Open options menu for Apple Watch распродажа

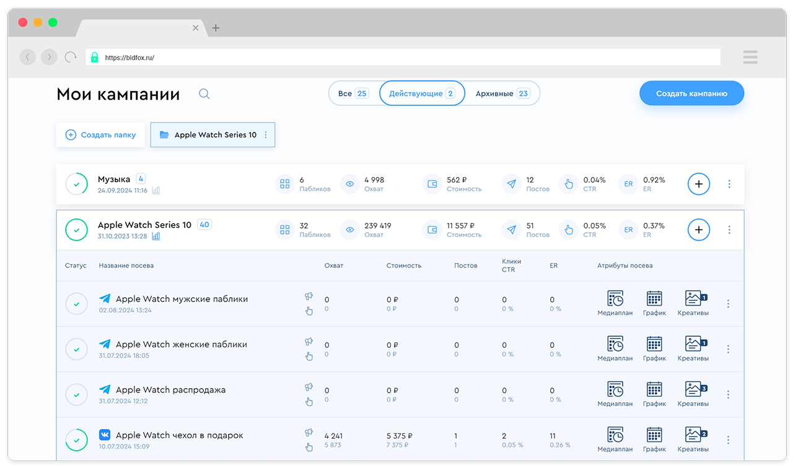point(728,394)
